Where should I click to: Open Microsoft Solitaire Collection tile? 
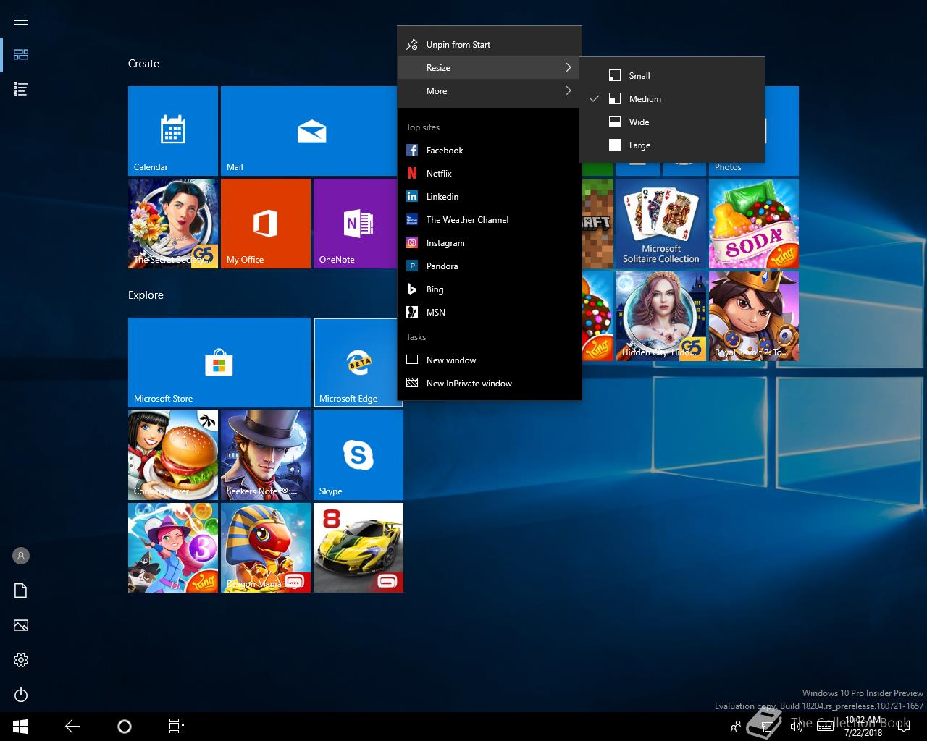pyautogui.click(x=661, y=224)
